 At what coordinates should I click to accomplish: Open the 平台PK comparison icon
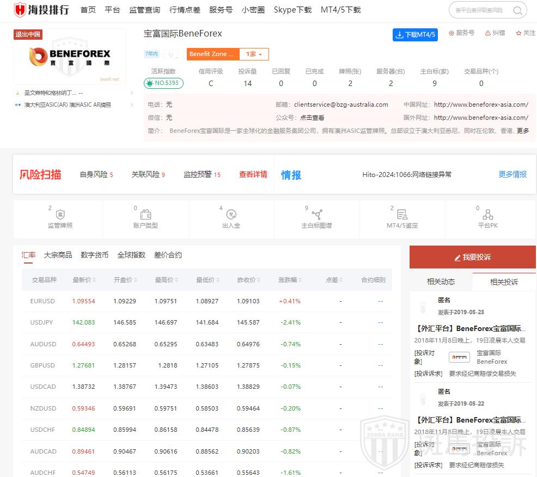tap(487, 215)
